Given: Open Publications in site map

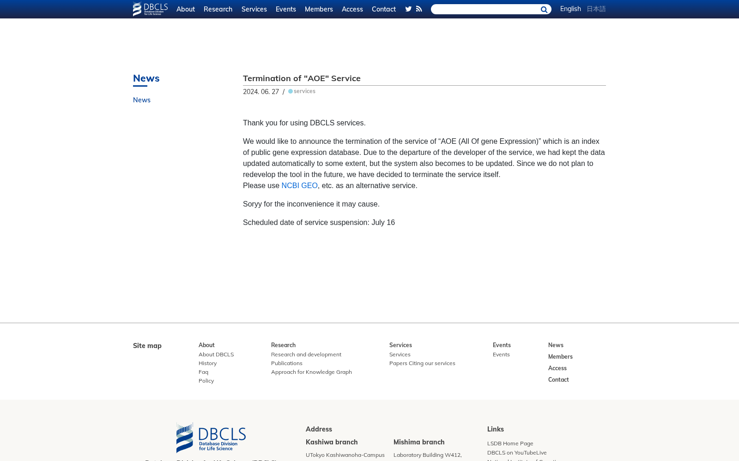Looking at the screenshot, I should point(287,363).
